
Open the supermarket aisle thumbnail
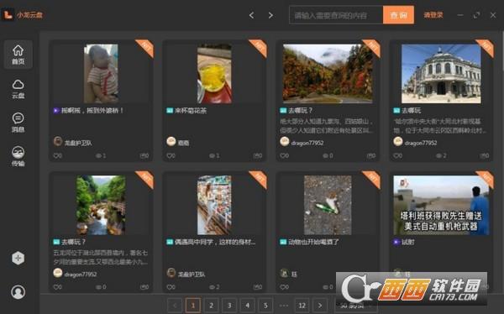point(214,205)
